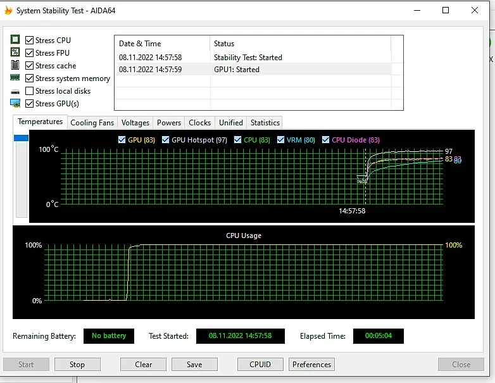Click the Elapsed Time value 00:05:04
The image size is (495, 383).
click(x=378, y=336)
